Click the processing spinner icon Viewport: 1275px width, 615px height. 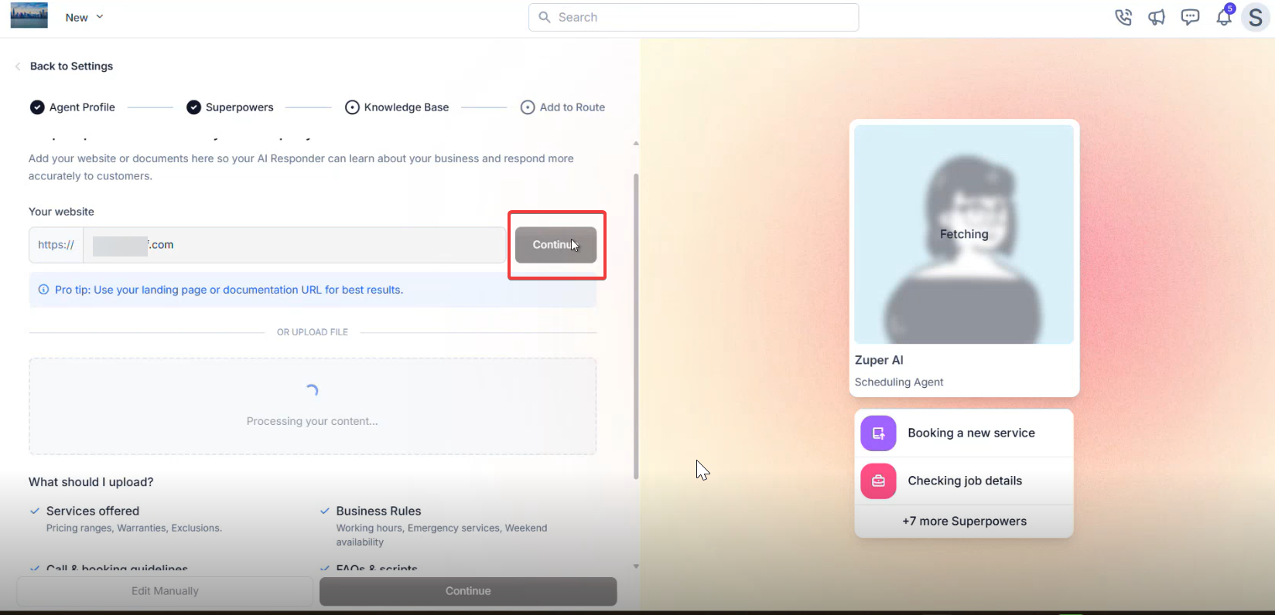[313, 390]
